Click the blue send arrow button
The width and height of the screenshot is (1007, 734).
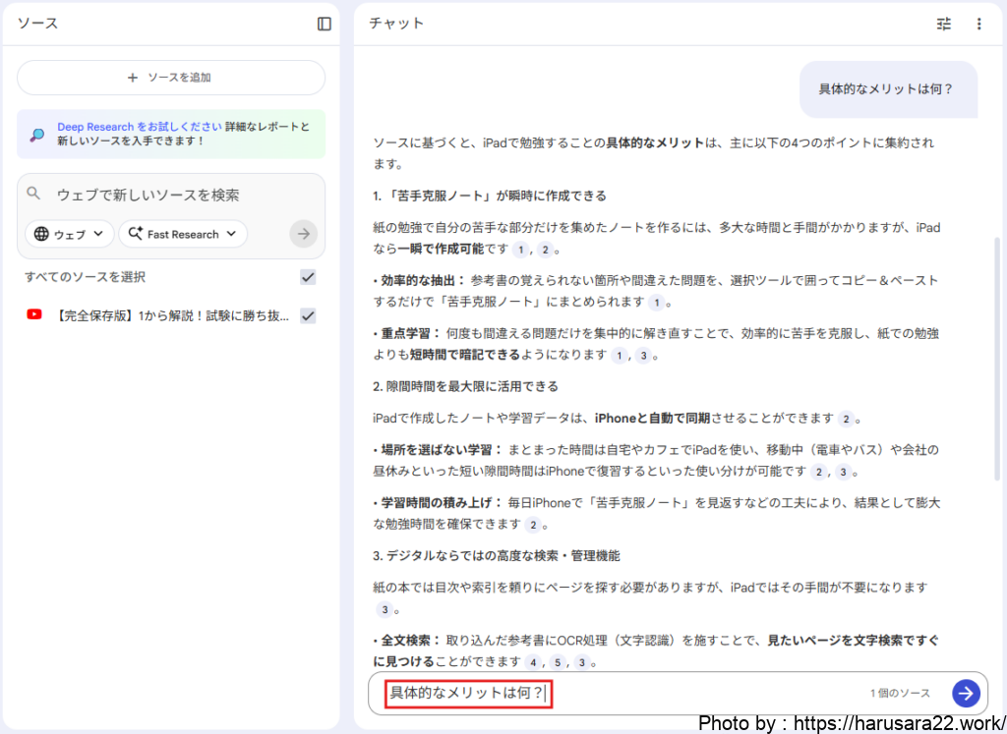(966, 693)
